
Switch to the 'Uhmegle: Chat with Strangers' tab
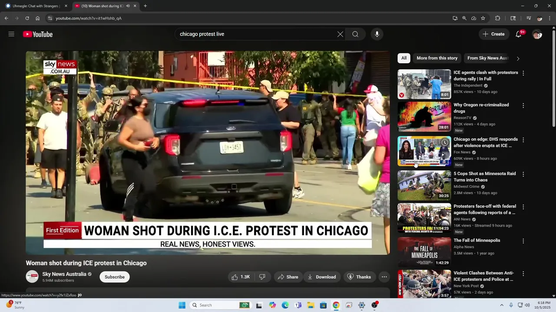click(36, 6)
